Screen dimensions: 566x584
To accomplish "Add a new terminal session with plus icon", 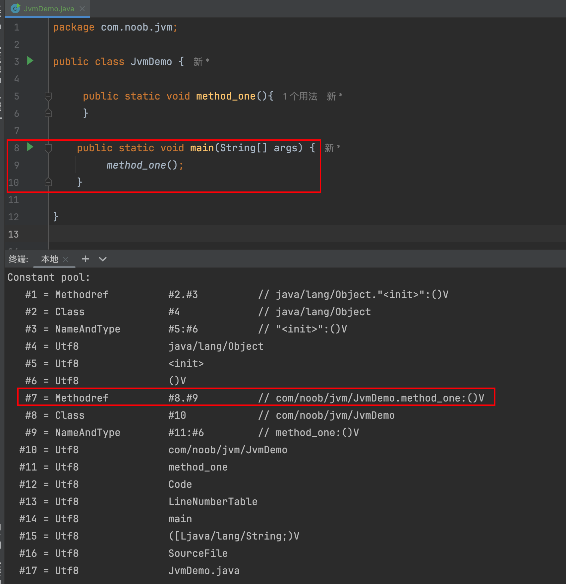I will [x=85, y=259].
